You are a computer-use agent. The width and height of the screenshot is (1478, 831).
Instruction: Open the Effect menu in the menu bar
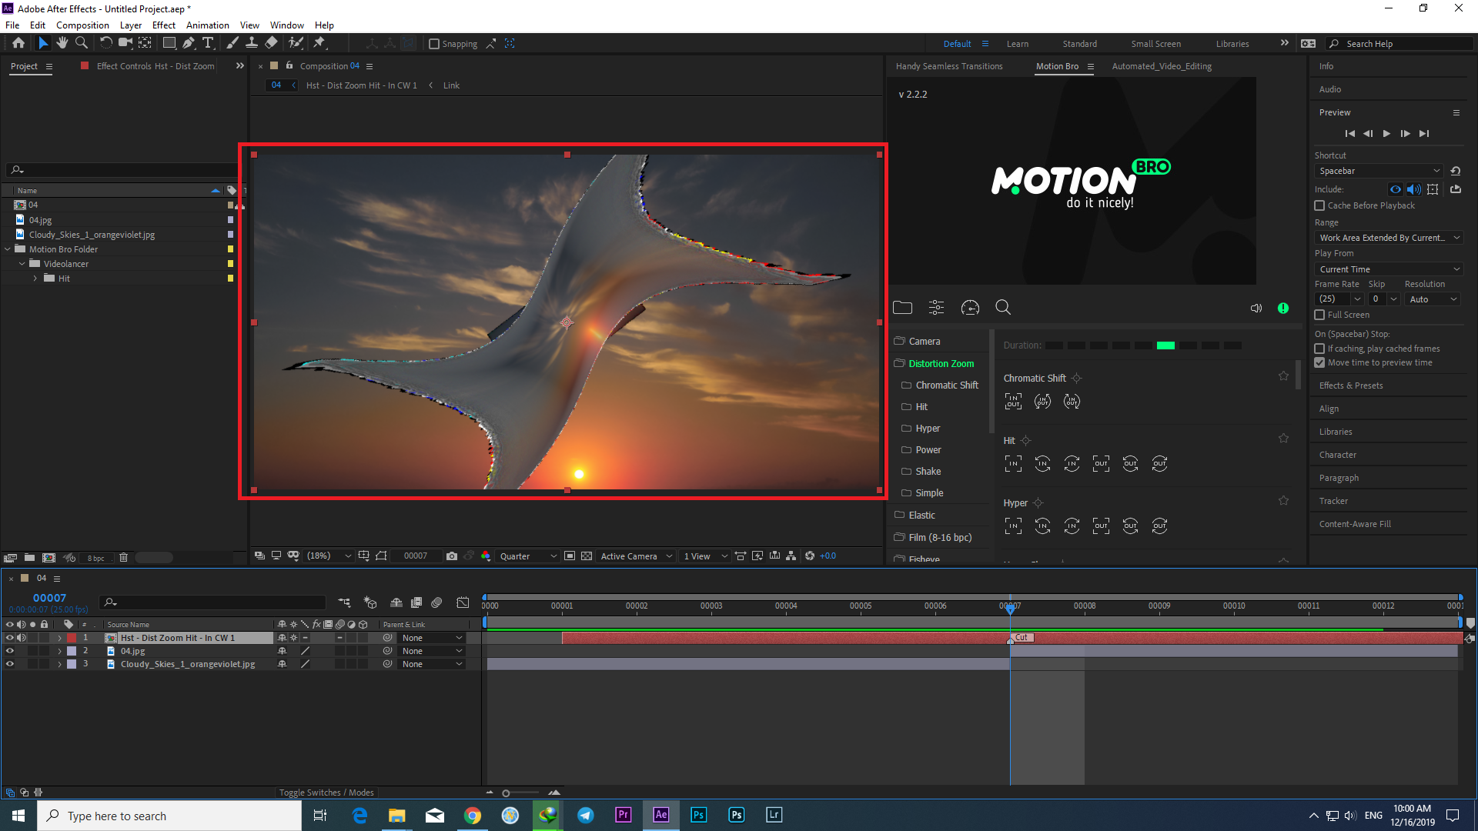pyautogui.click(x=165, y=25)
